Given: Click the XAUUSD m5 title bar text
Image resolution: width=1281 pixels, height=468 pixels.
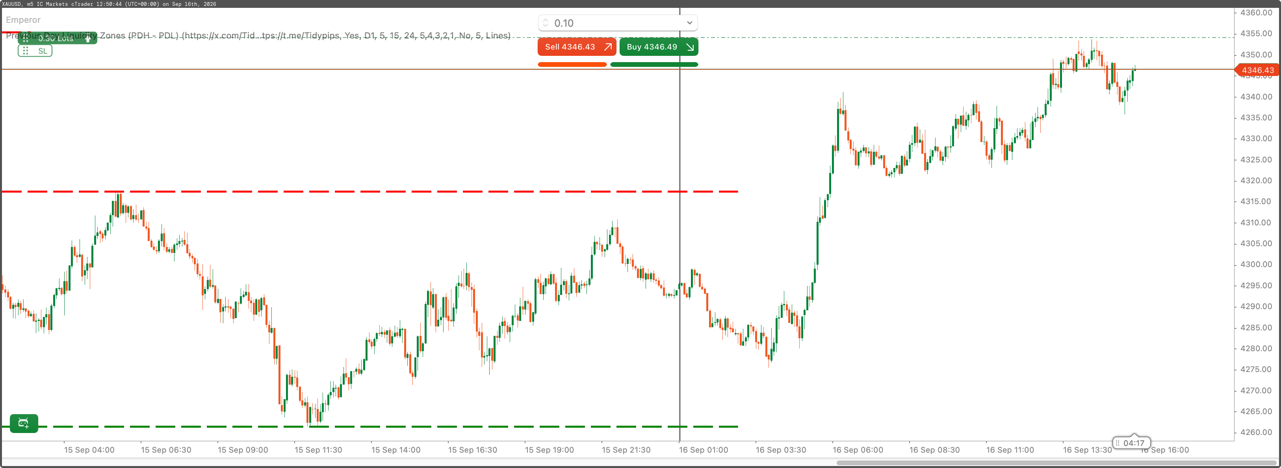Looking at the screenshot, I should click(108, 4).
